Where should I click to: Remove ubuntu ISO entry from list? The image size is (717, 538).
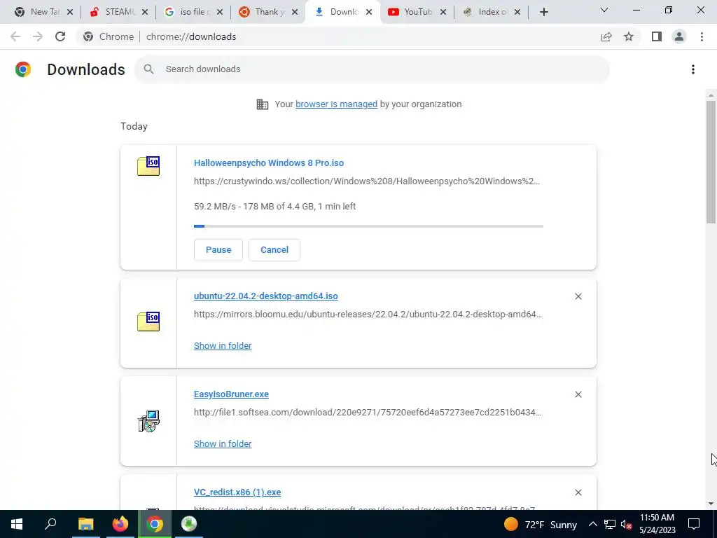coord(578,296)
